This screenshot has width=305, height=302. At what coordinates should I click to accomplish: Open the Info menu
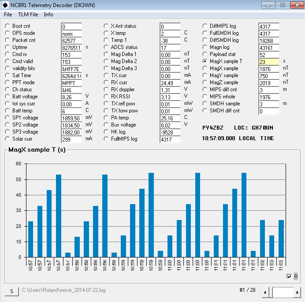48,15
